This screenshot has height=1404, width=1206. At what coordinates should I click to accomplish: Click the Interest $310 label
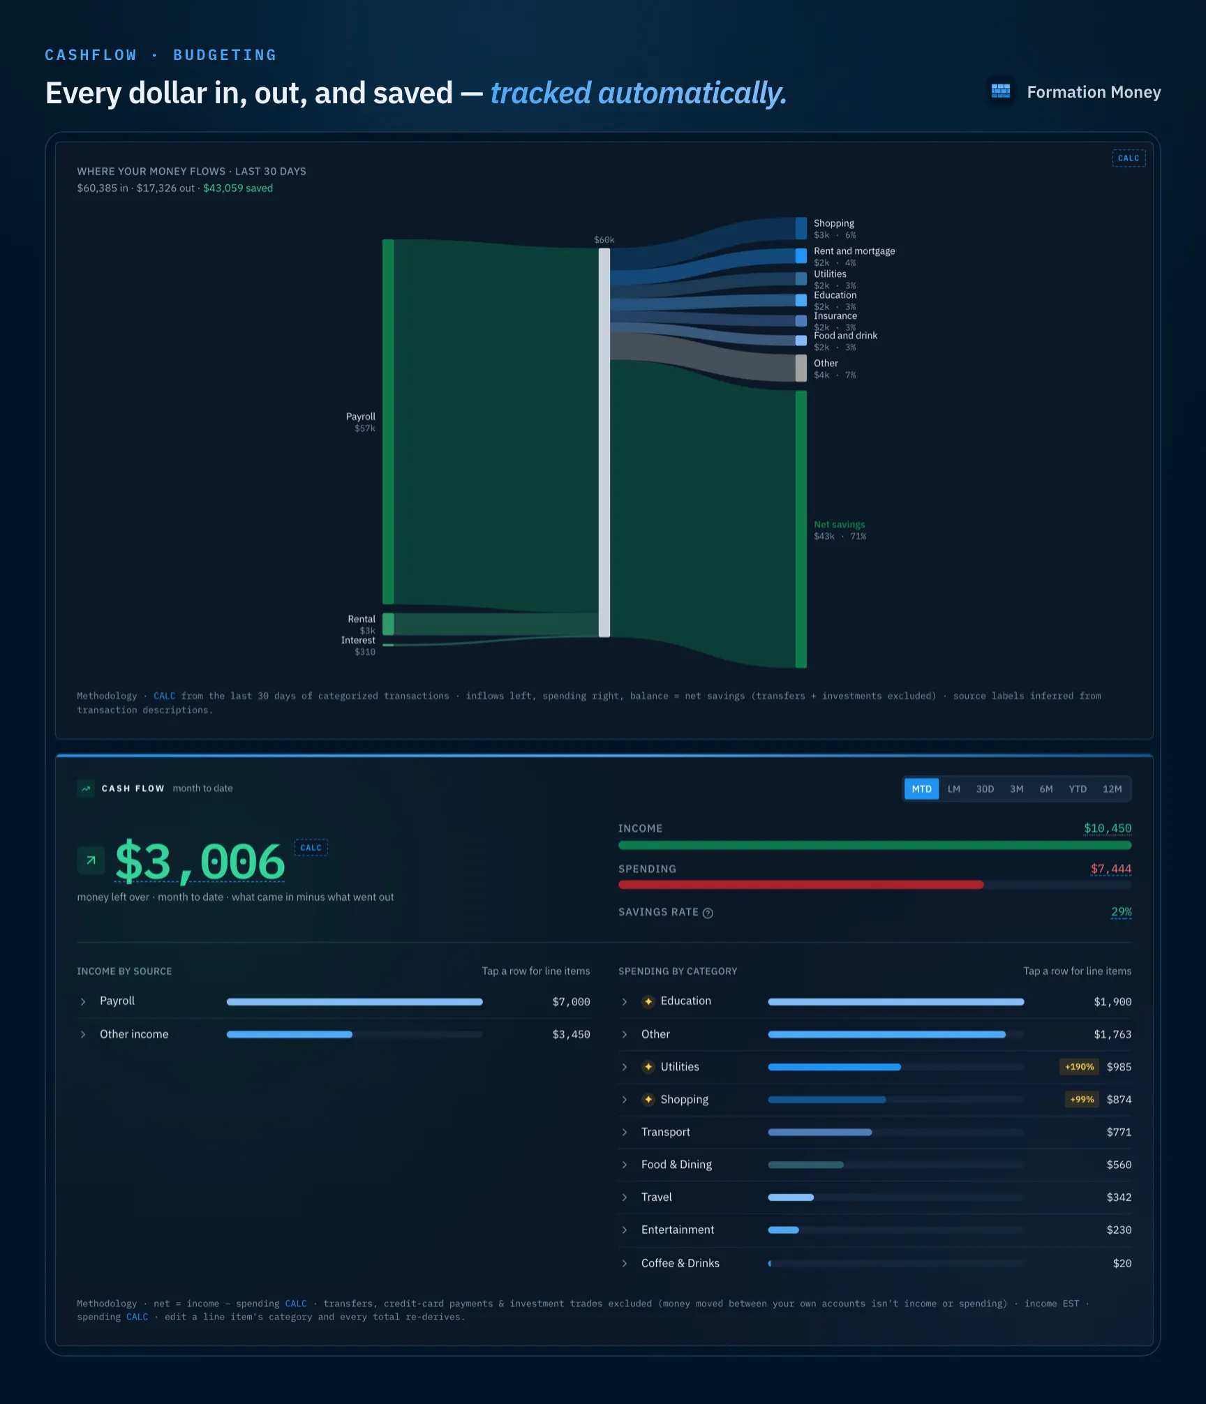tap(358, 646)
